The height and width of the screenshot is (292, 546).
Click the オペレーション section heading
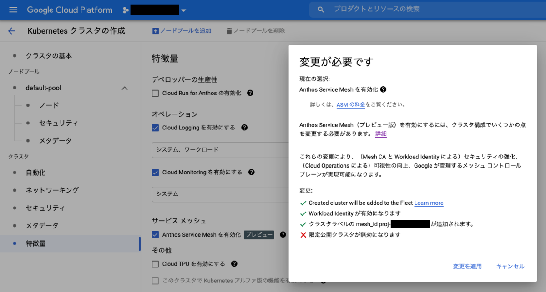pyautogui.click(x=175, y=114)
